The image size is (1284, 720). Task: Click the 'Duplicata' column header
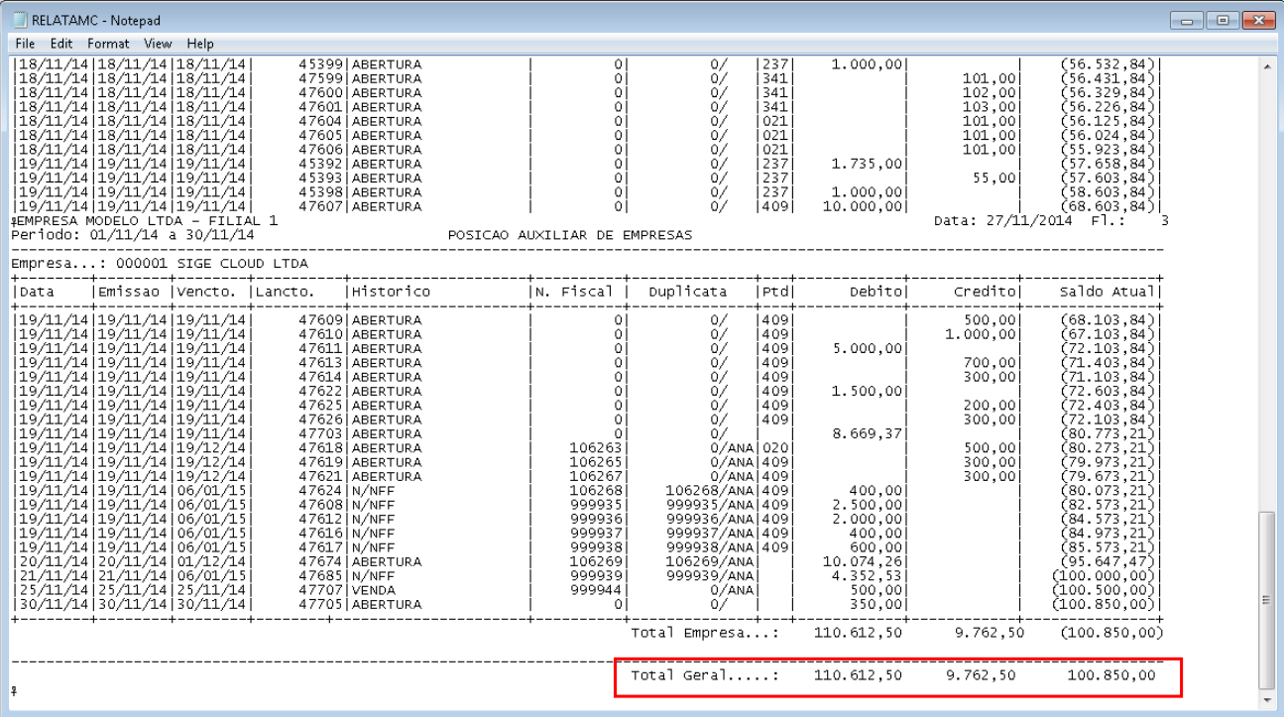click(688, 292)
